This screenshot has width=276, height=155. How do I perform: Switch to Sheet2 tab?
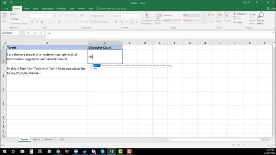tap(36, 139)
